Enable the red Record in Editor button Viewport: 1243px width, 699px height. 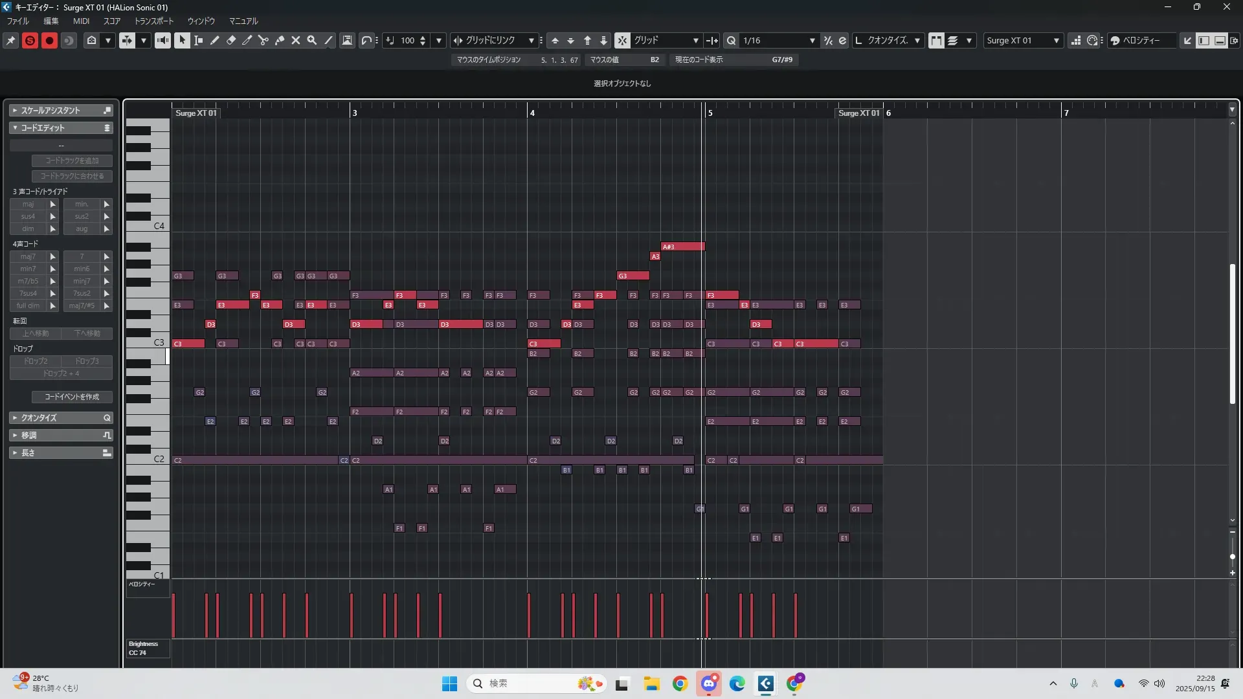click(49, 40)
